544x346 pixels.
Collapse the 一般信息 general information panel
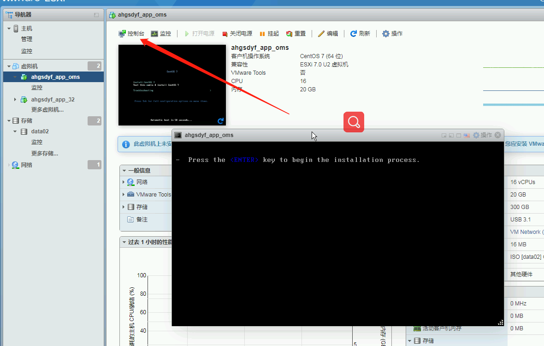click(x=124, y=171)
